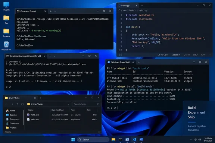
Task: Select hello.exe file in File Explorer
Action: click(x=62, y=120)
